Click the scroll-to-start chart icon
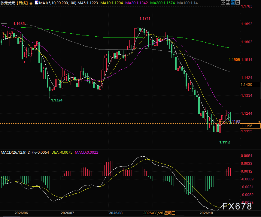The height and width of the screenshot is (217, 261). pyautogui.click(x=228, y=2)
